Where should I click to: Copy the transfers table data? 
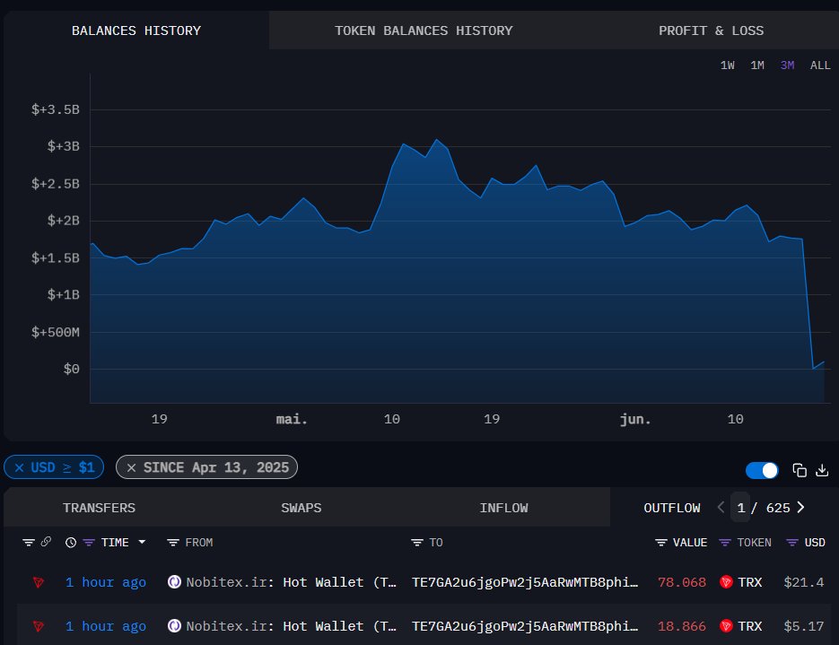(800, 470)
